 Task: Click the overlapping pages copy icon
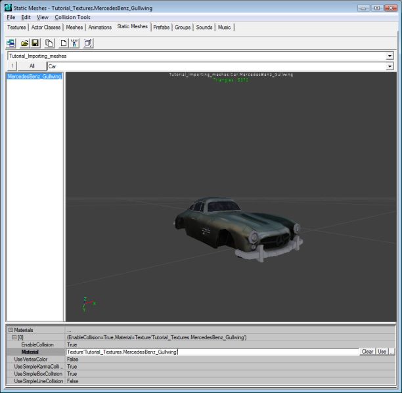pos(49,43)
